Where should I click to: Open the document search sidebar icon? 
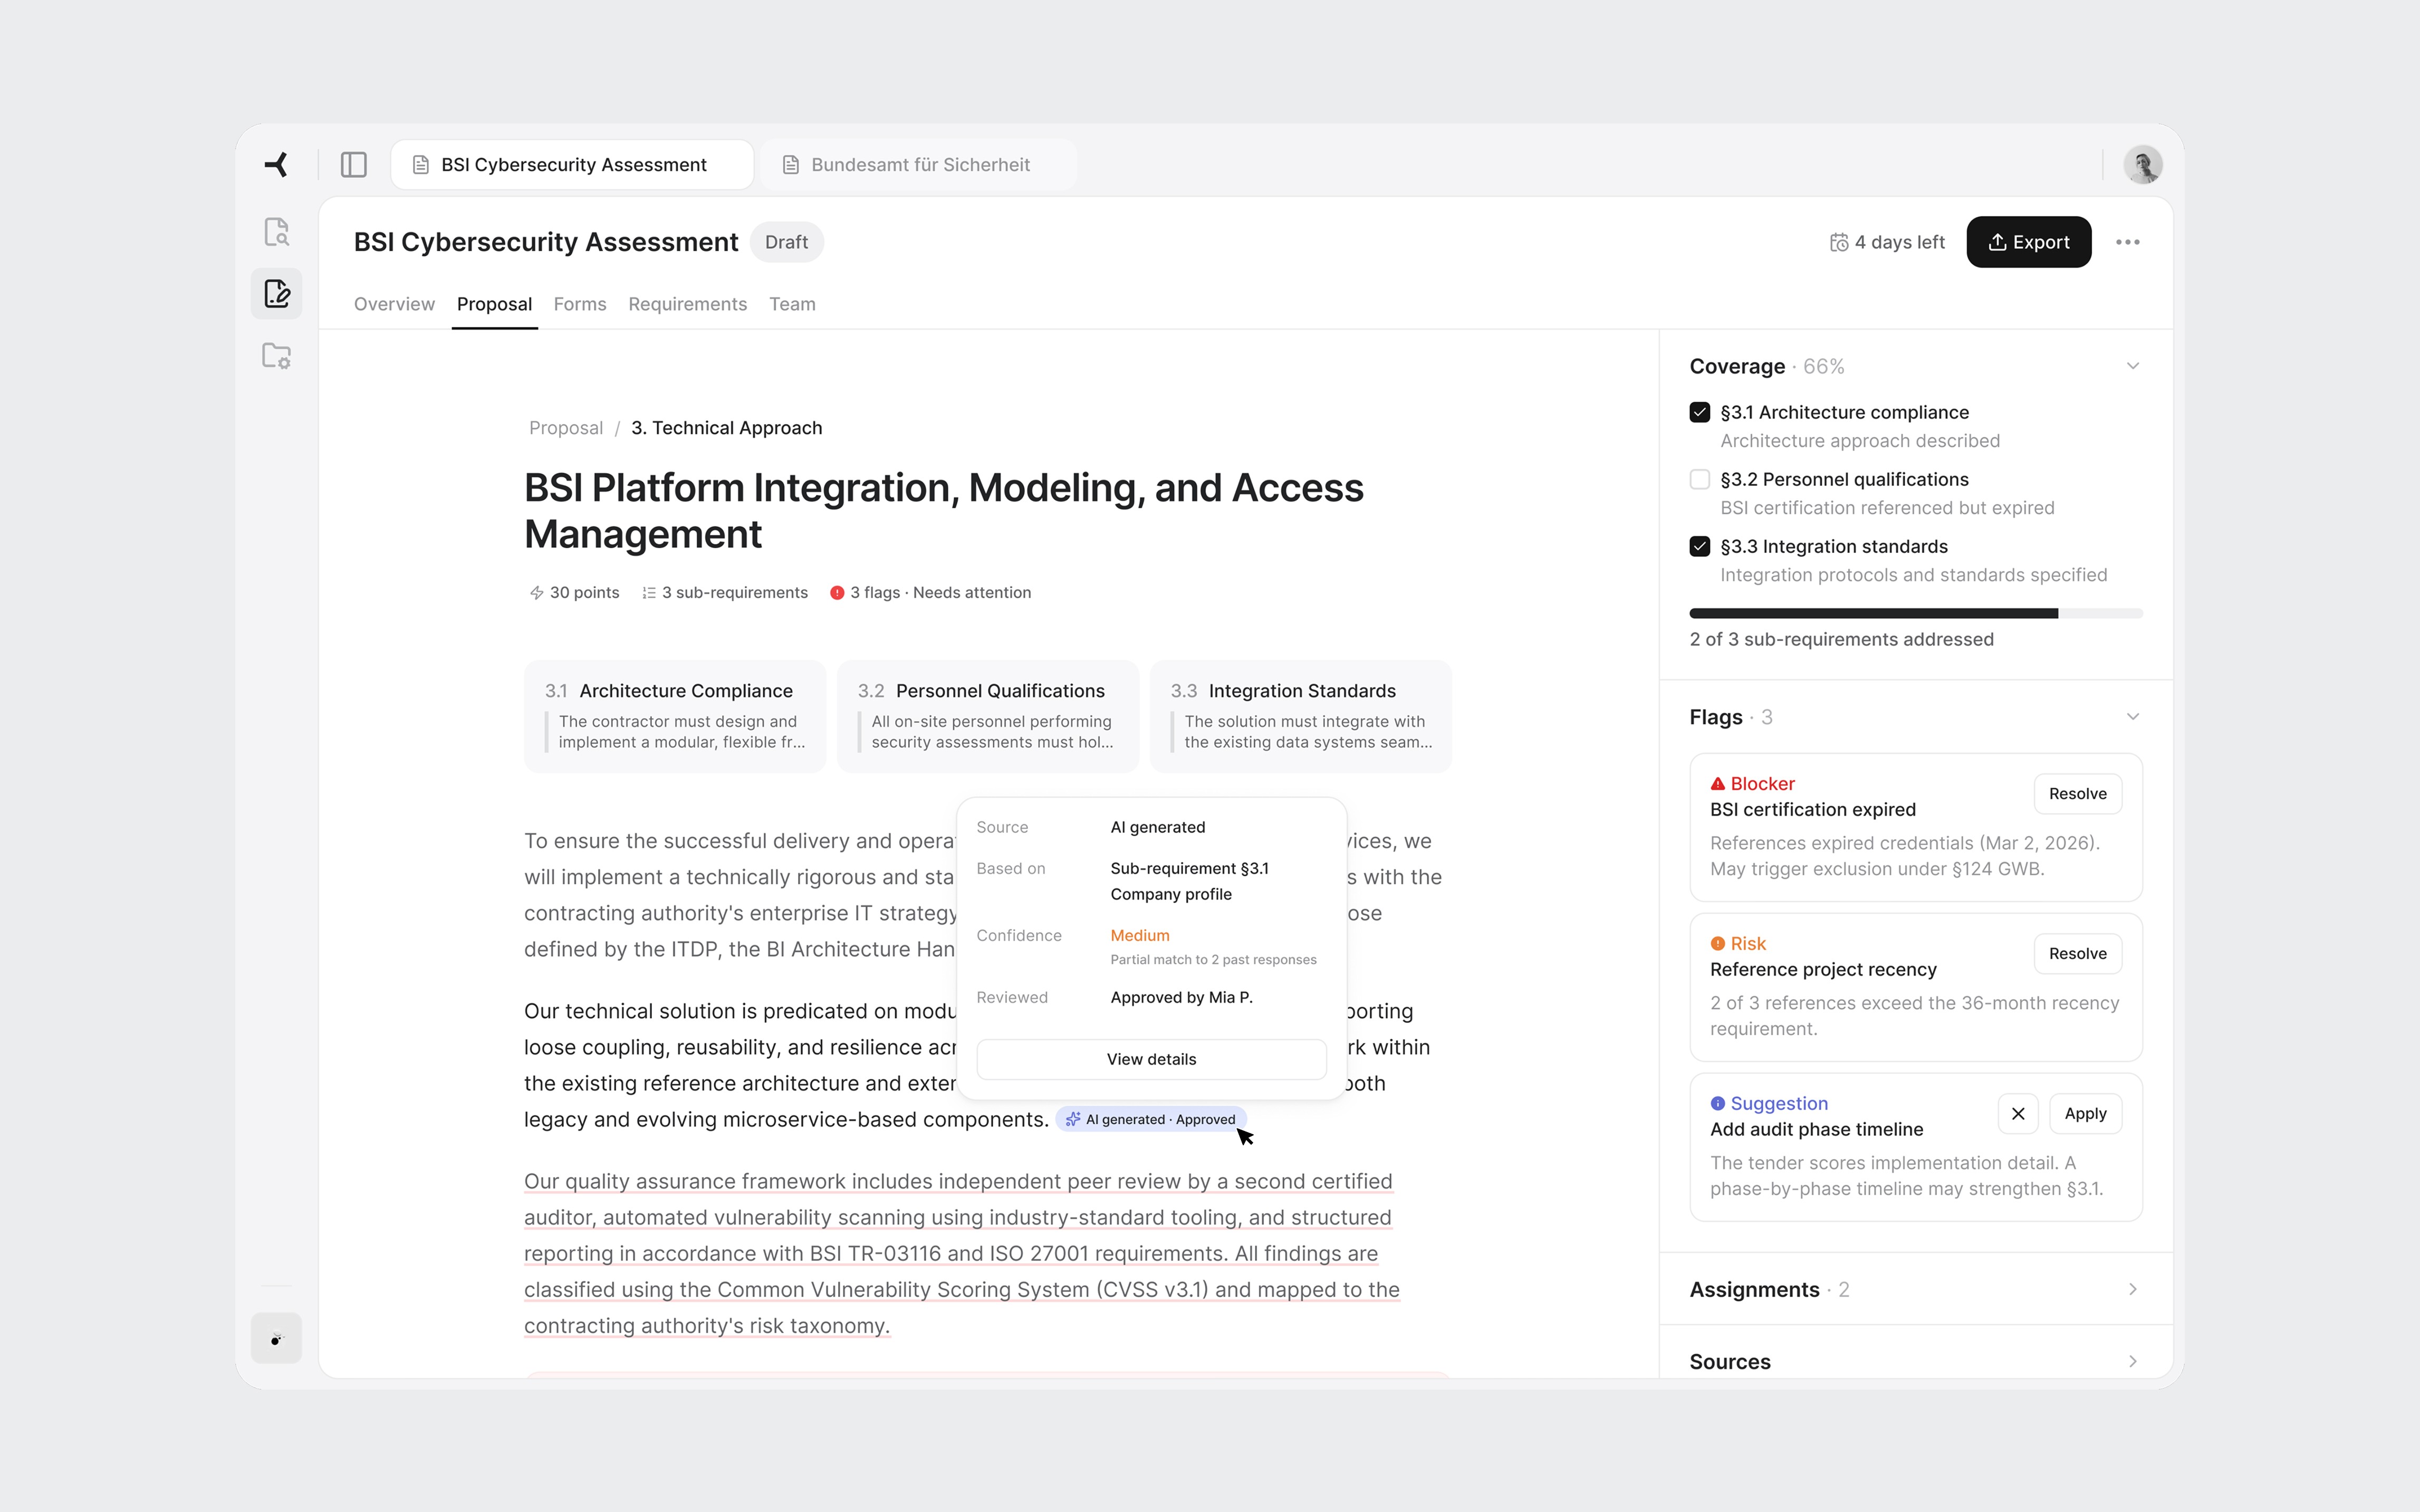pyautogui.click(x=277, y=232)
